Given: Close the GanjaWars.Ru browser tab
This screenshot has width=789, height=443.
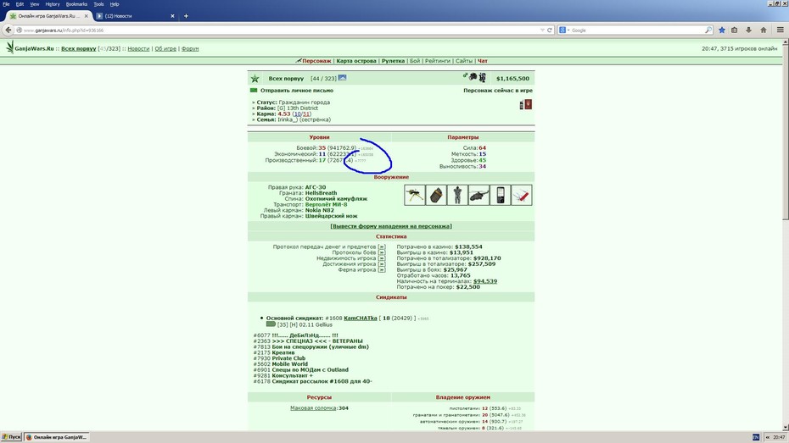Looking at the screenshot, I should pyautogui.click(x=86, y=16).
